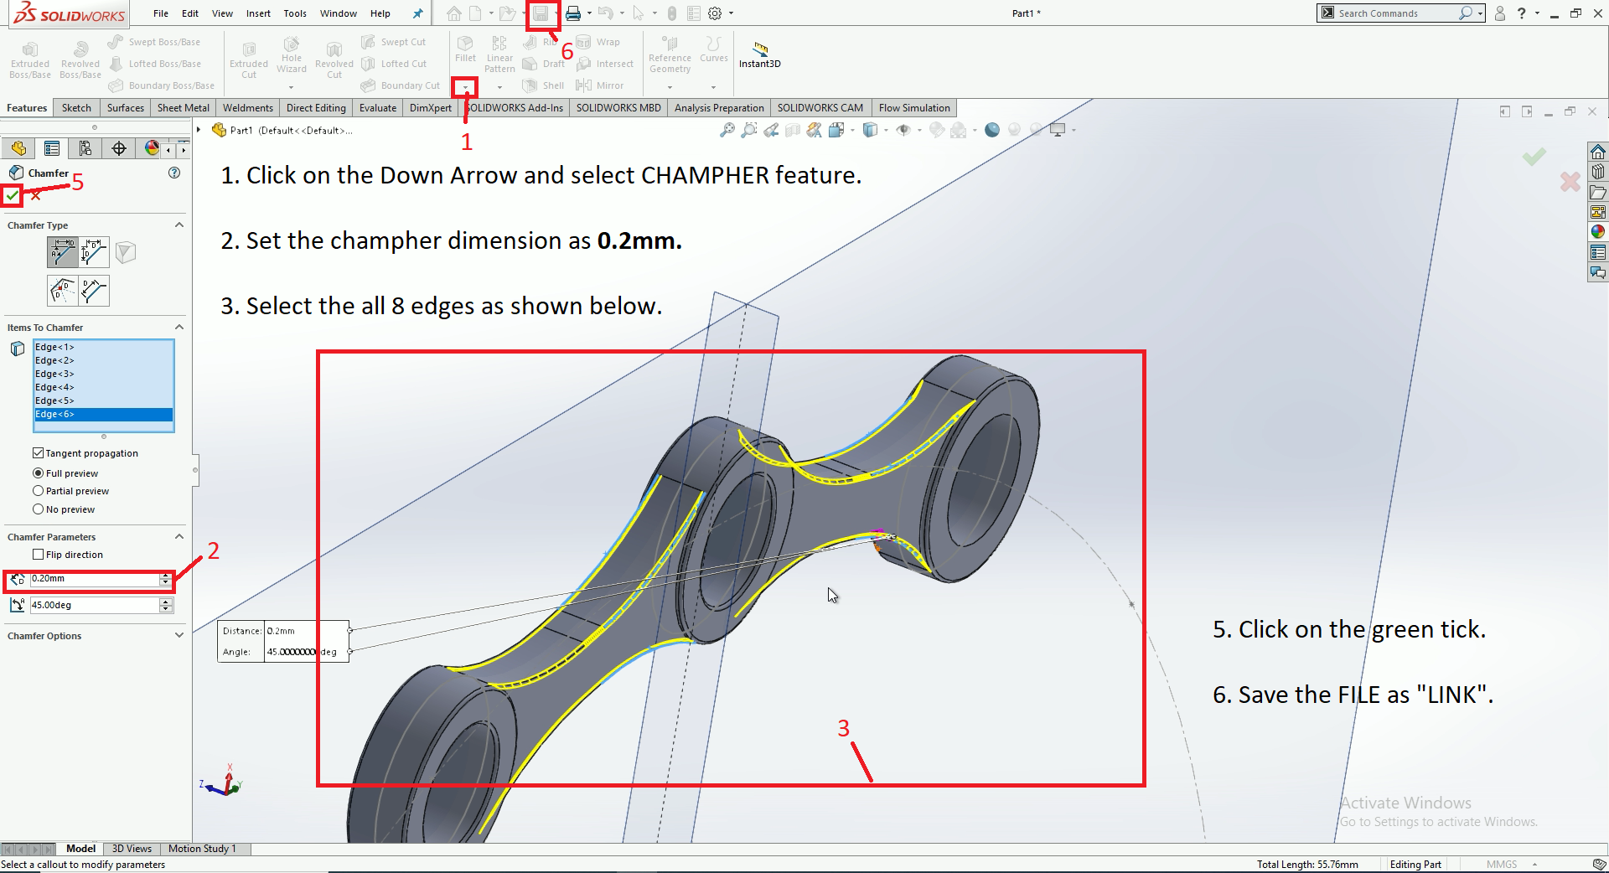This screenshot has width=1609, height=873.
Task: Open the Options gear dropdown arrow
Action: [x=731, y=13]
